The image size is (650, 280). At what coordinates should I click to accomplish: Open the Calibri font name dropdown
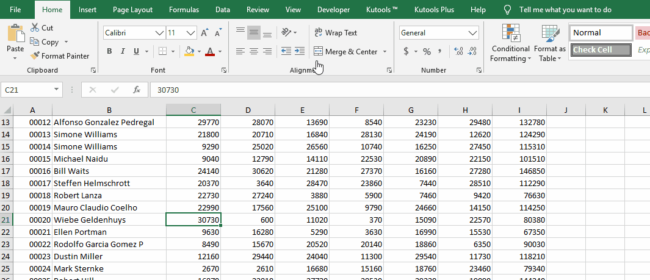point(160,33)
